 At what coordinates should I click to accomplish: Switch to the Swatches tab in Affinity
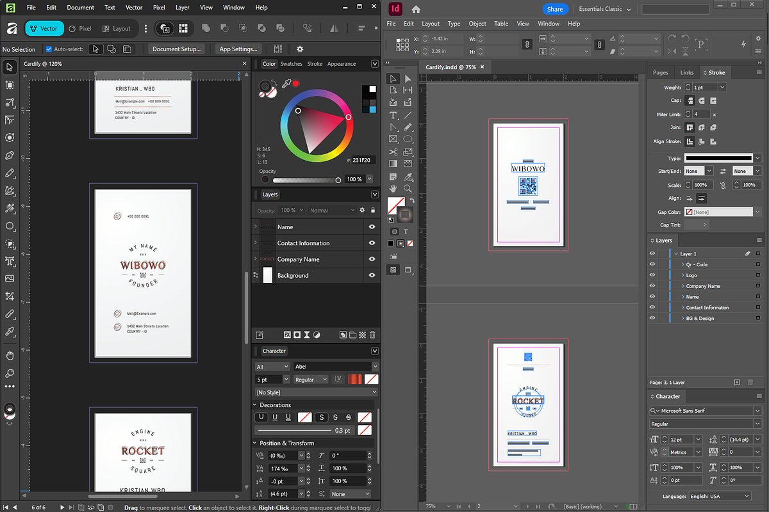(291, 64)
